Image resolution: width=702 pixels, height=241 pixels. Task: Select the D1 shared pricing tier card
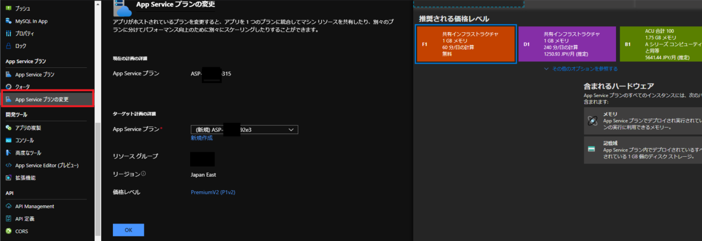click(x=566, y=44)
